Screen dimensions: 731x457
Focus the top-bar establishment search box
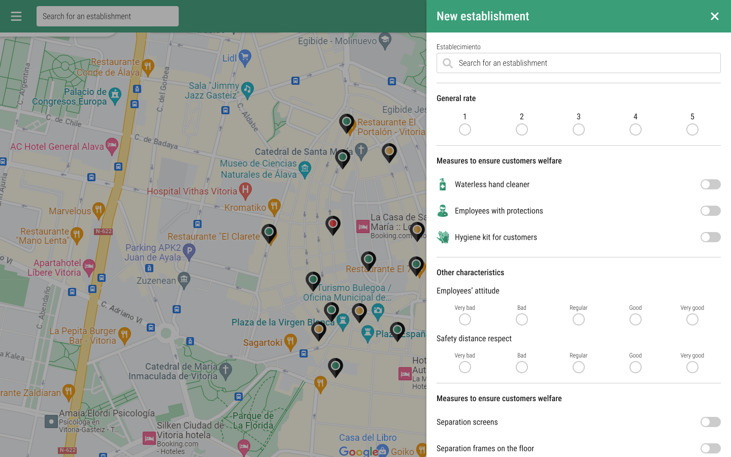click(108, 16)
